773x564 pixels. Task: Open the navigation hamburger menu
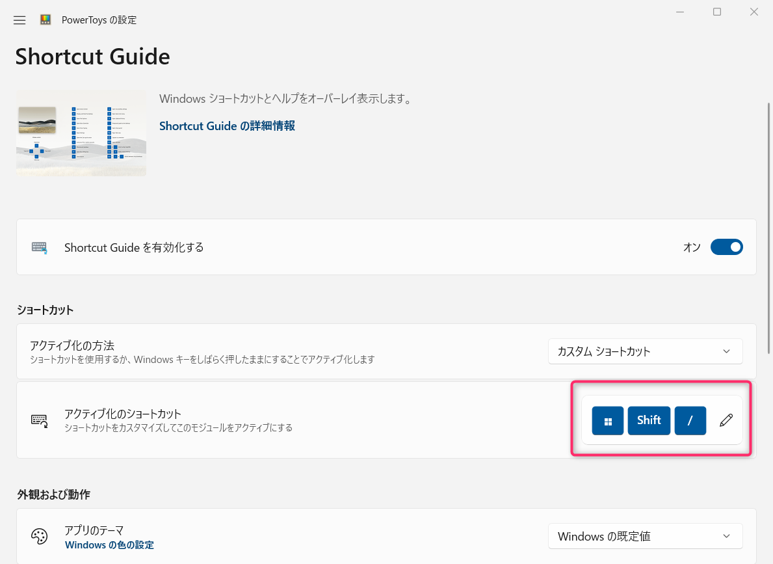click(x=19, y=20)
